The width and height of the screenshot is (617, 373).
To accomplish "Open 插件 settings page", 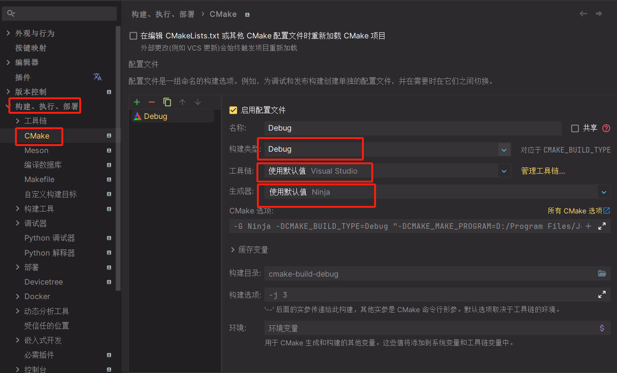I will coord(23,77).
